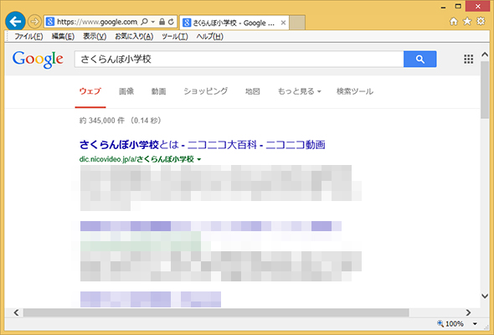Open the さくらんぼ小学校とは ニコニコ大百科 result link
The width and height of the screenshot is (494, 335).
click(203, 145)
